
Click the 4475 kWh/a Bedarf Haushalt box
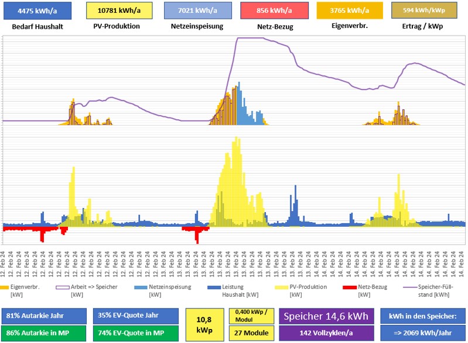[x=36, y=11]
